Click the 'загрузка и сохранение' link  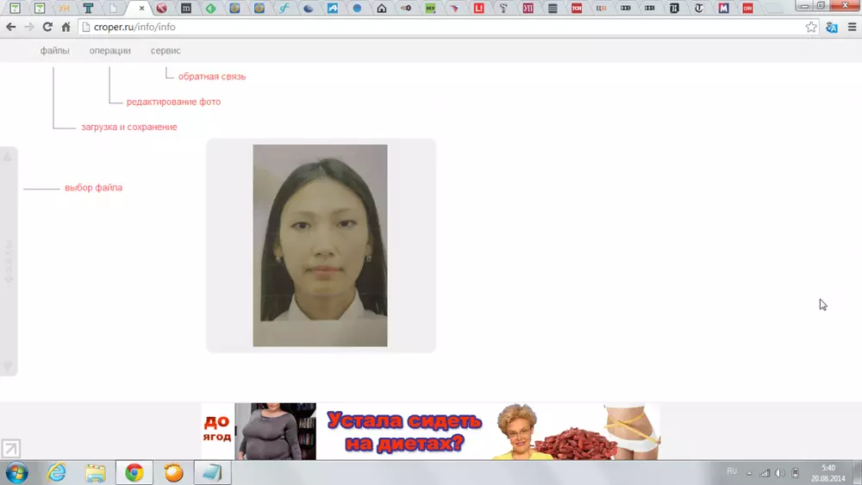tap(128, 127)
